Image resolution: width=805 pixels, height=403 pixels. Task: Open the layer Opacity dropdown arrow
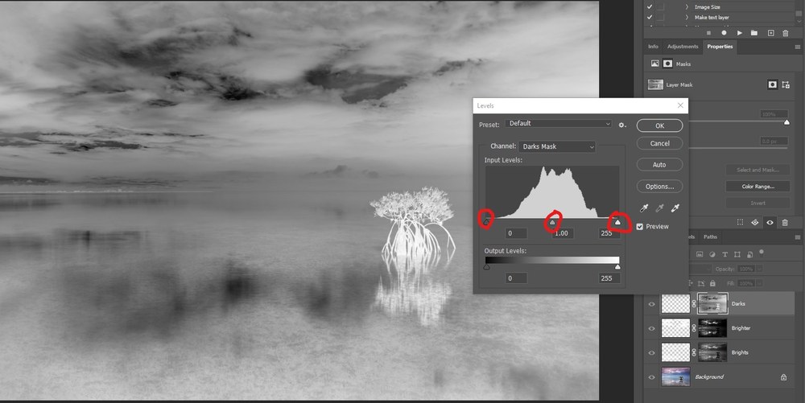click(759, 269)
